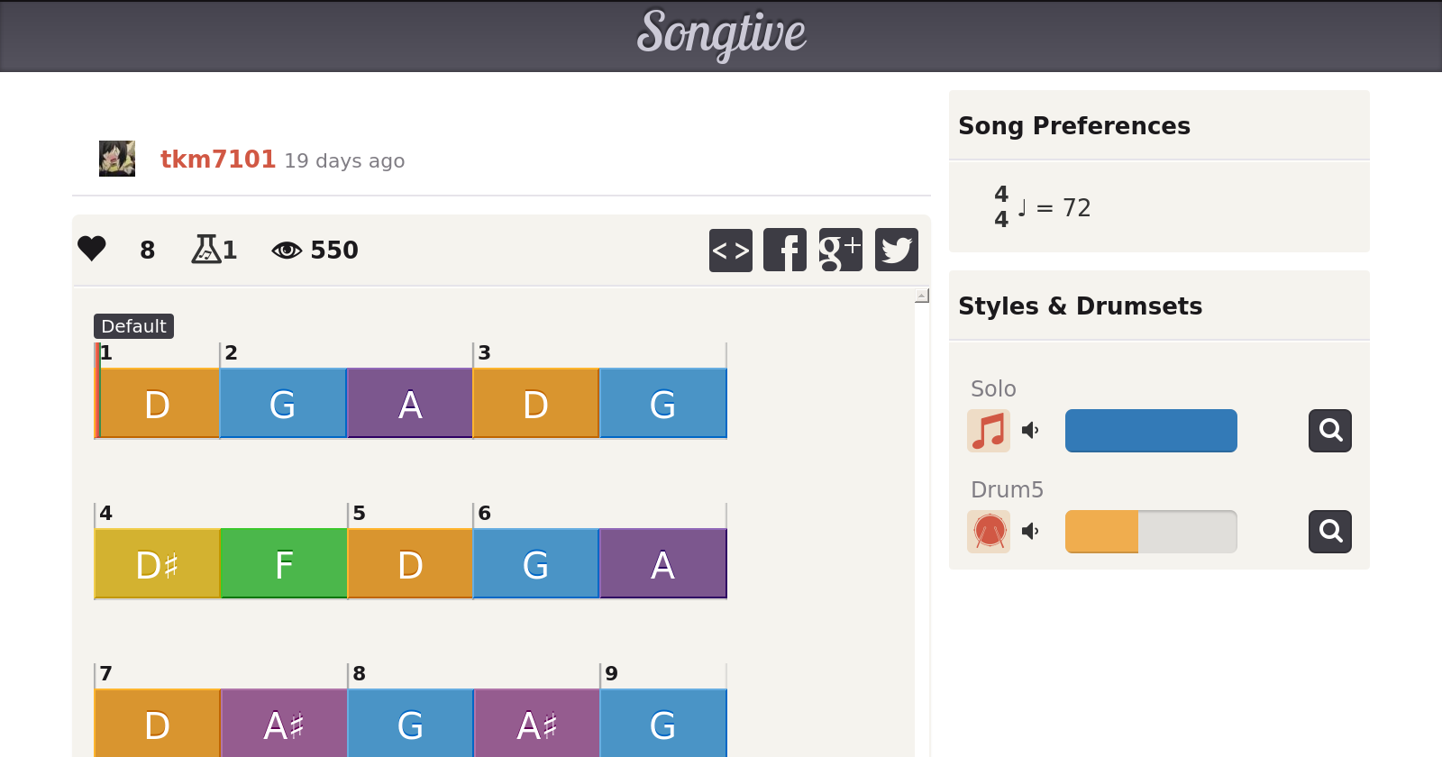
Task: Click the tkm7101 avatar thumbnail
Action: pyautogui.click(x=117, y=159)
